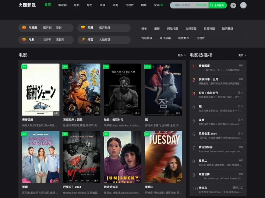Screen dimensions: 265x198
Task: Select rank 9 家庭合影 in hot list
Action: pyautogui.click(x=218, y=176)
